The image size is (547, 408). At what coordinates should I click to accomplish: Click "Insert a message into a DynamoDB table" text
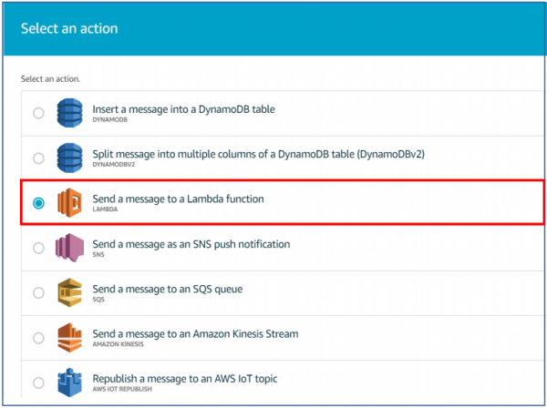click(183, 109)
